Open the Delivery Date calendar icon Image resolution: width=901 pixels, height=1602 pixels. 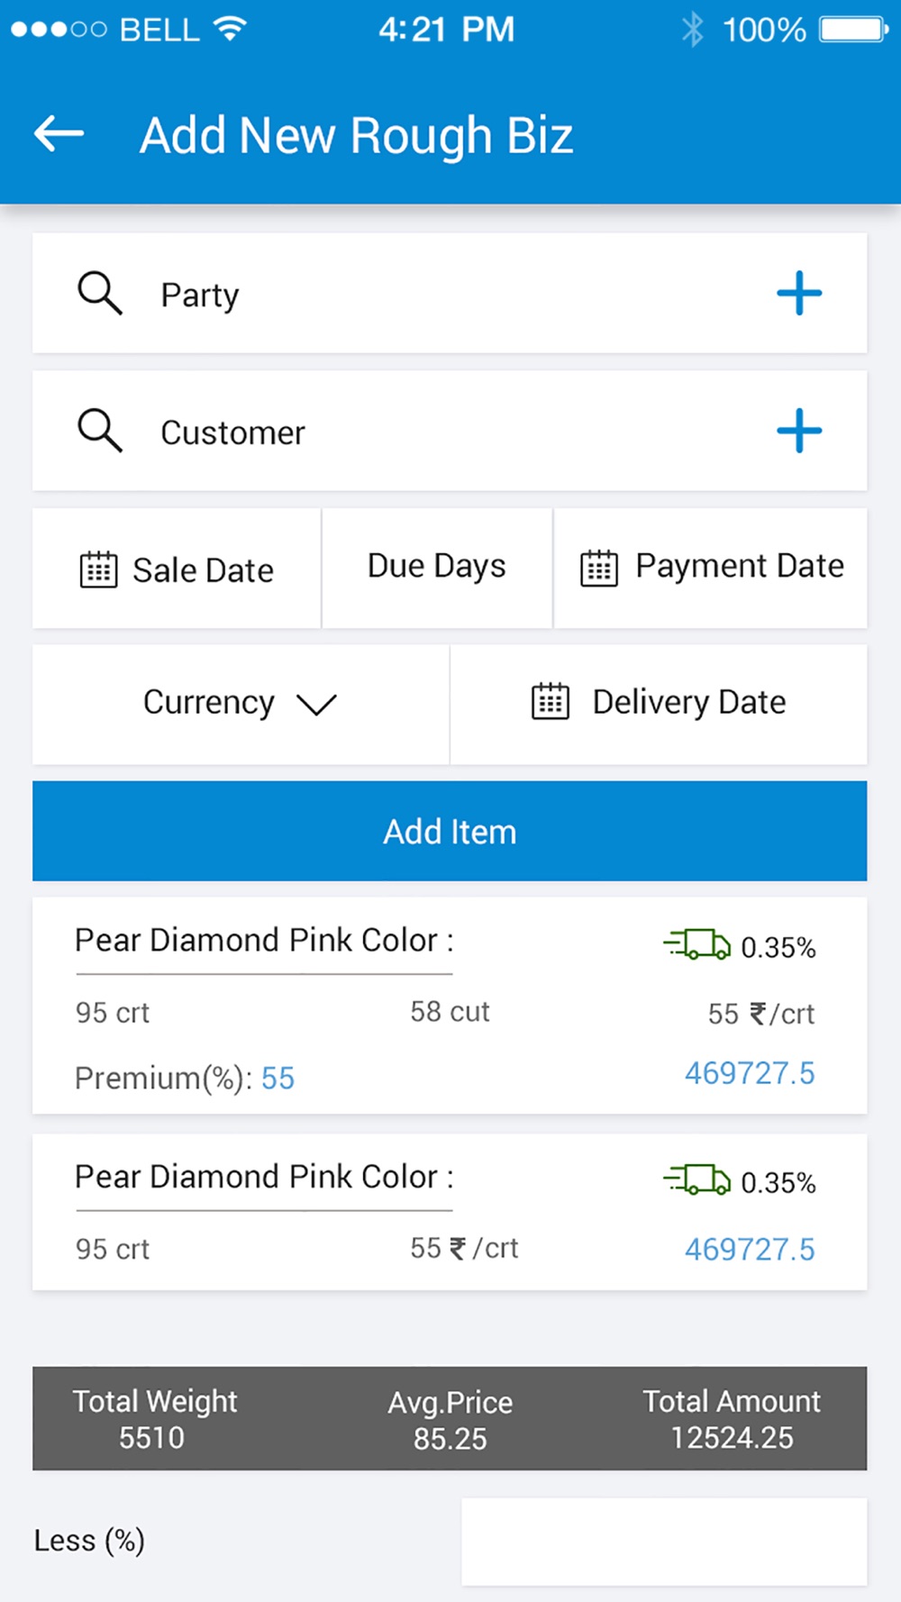(550, 701)
